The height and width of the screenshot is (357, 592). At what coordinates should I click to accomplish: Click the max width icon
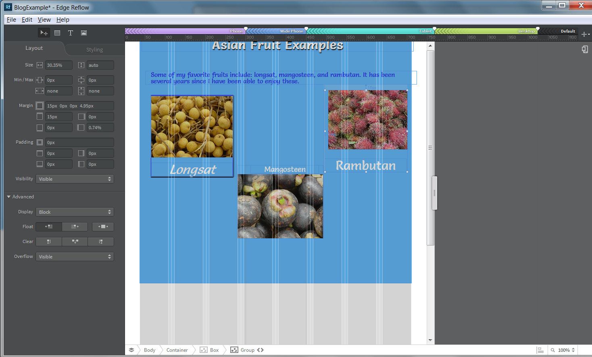40,91
